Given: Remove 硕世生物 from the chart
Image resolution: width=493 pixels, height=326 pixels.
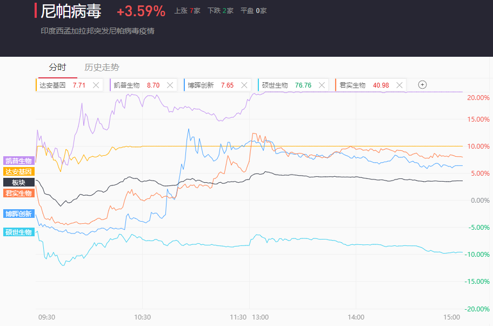Looking at the screenshot, I should [322, 85].
